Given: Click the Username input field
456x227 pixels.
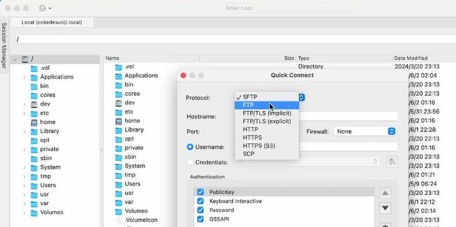Looking at the screenshot, I should pyautogui.click(x=348, y=147).
